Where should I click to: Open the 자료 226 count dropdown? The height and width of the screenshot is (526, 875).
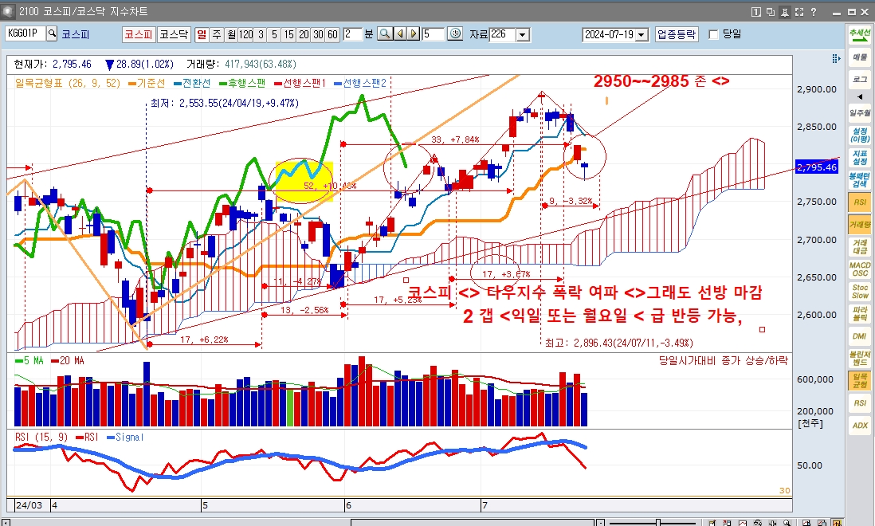523,34
